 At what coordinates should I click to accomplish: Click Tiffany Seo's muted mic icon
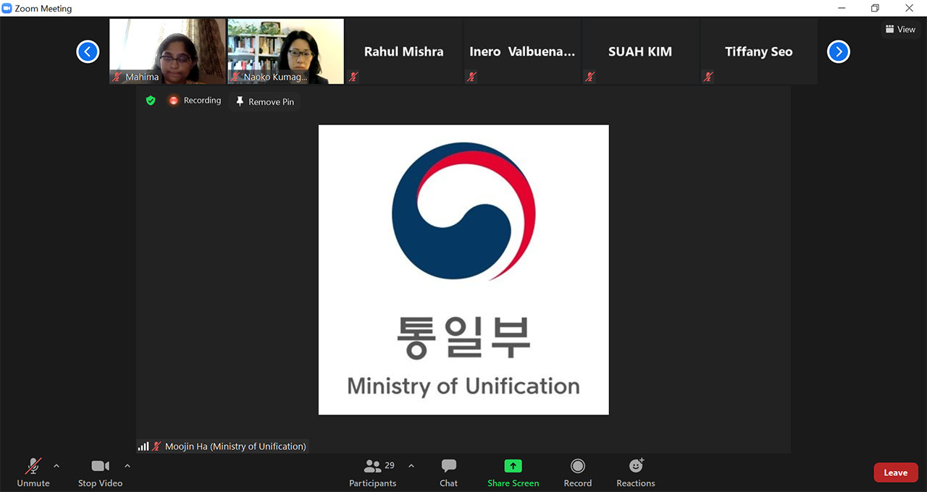pos(708,77)
